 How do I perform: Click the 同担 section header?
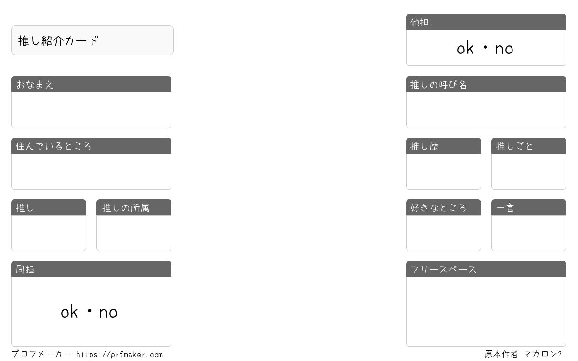[91, 269]
